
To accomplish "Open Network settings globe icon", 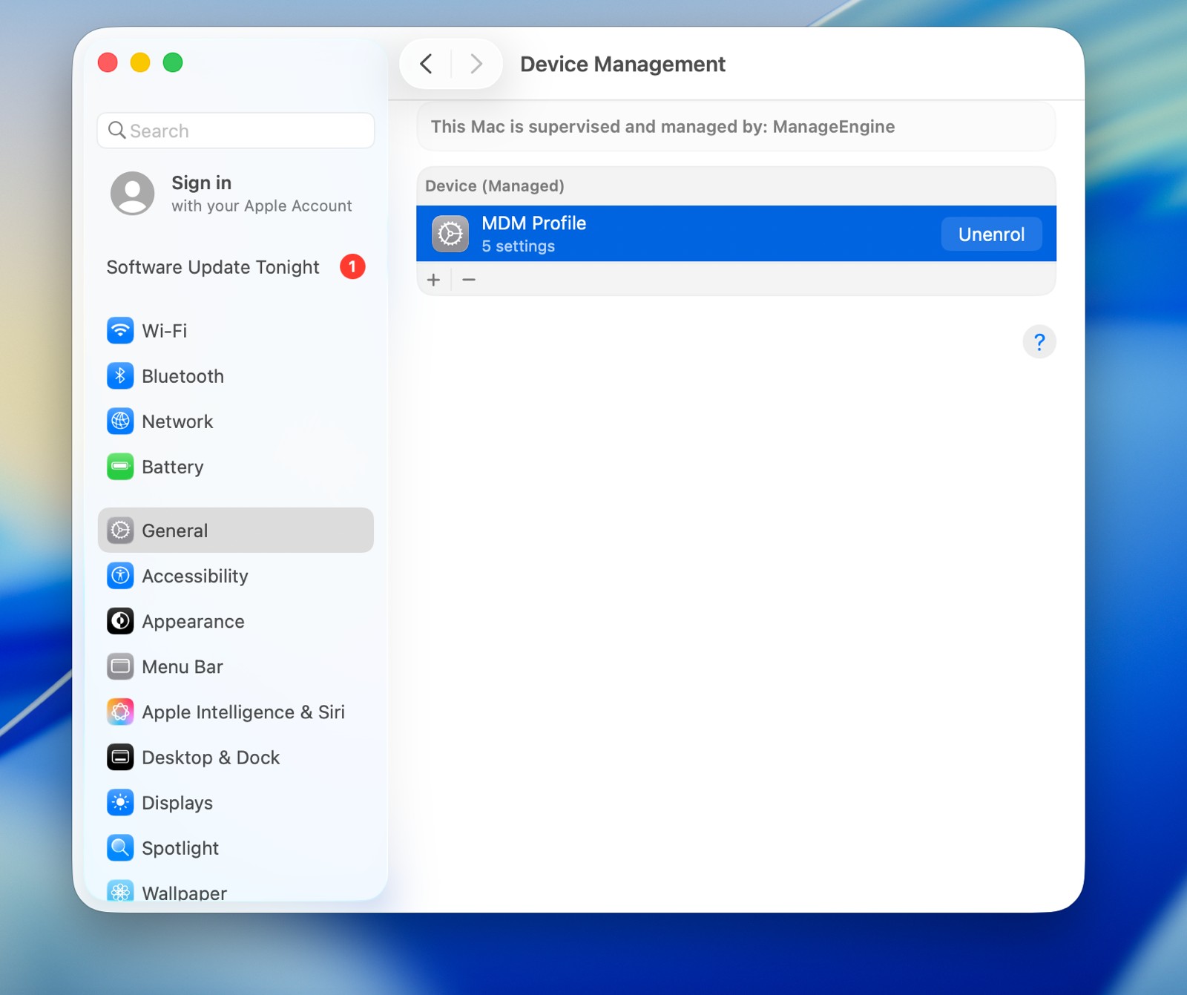I will [x=120, y=421].
